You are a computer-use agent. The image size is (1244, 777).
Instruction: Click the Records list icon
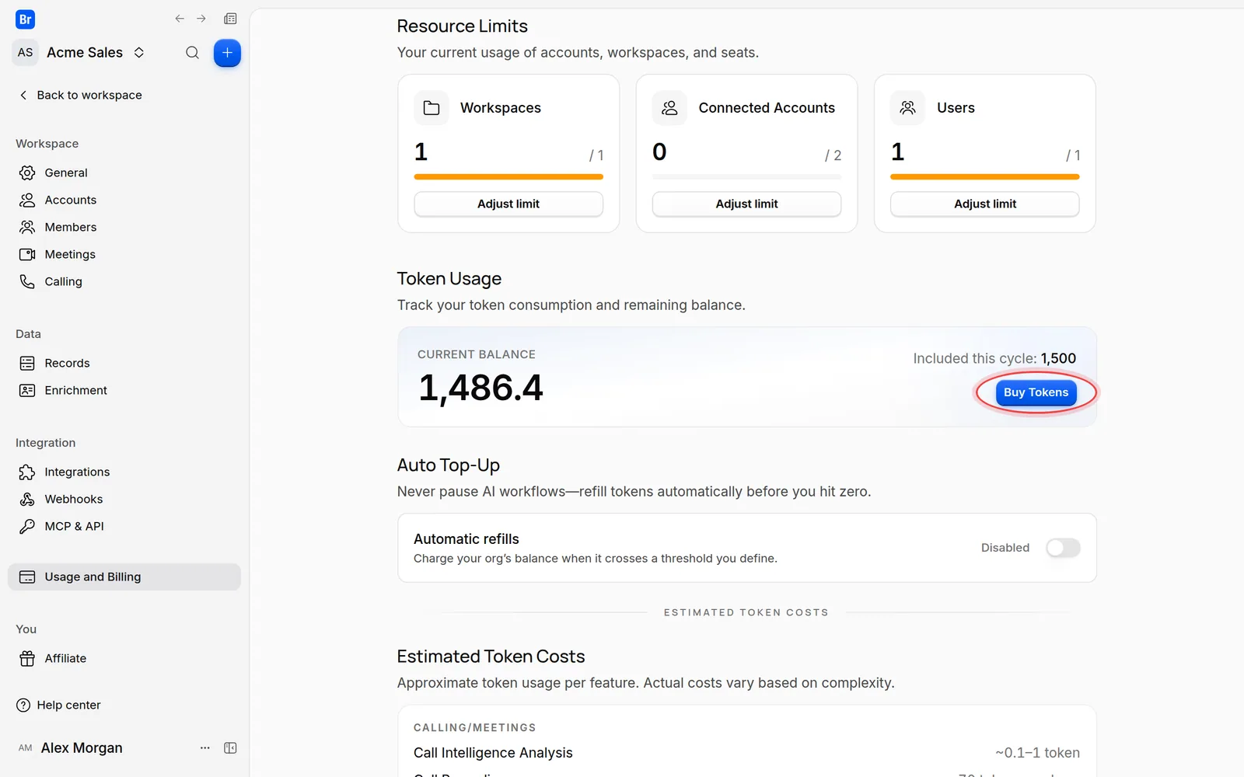point(27,363)
